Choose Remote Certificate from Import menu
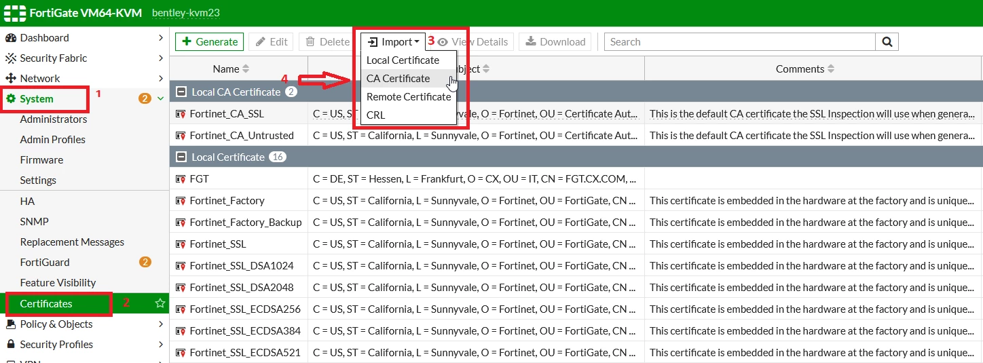983x363 pixels. pyautogui.click(x=408, y=97)
